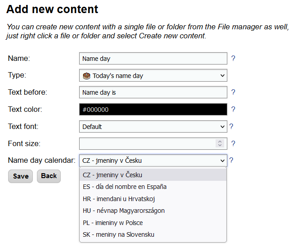Click the help icon for Text color
The image size is (293, 248).
pos(233,109)
